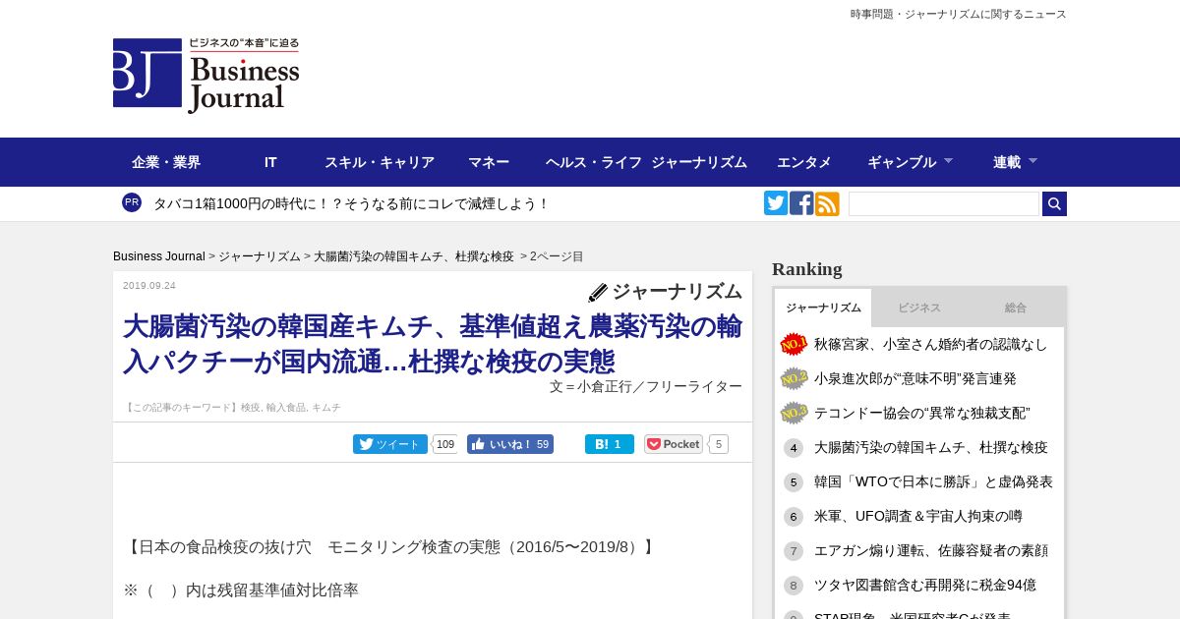This screenshot has width=1180, height=619.
Task: Click the 検疫 keyword link
Action: [251, 407]
